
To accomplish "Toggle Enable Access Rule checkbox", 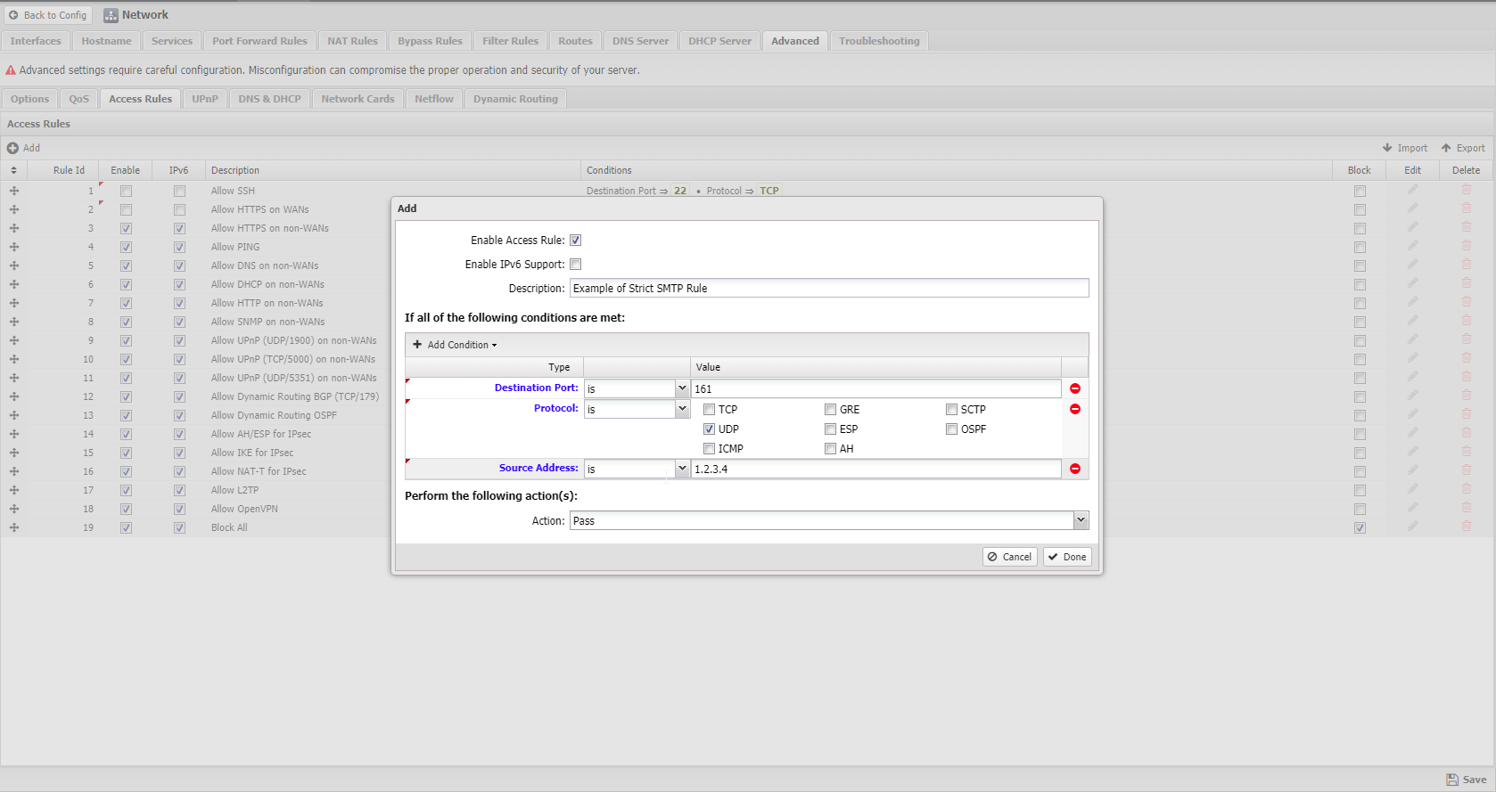I will (x=575, y=241).
